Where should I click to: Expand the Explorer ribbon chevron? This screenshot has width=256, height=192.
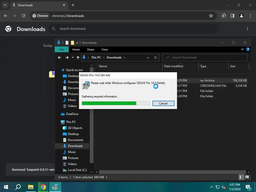click(x=242, y=49)
